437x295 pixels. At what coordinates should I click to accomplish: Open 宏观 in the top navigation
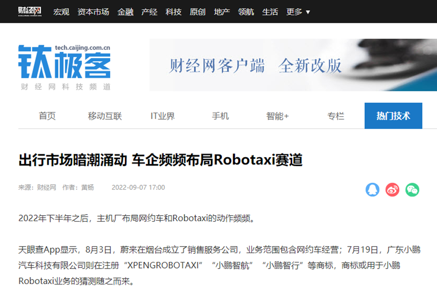click(61, 12)
